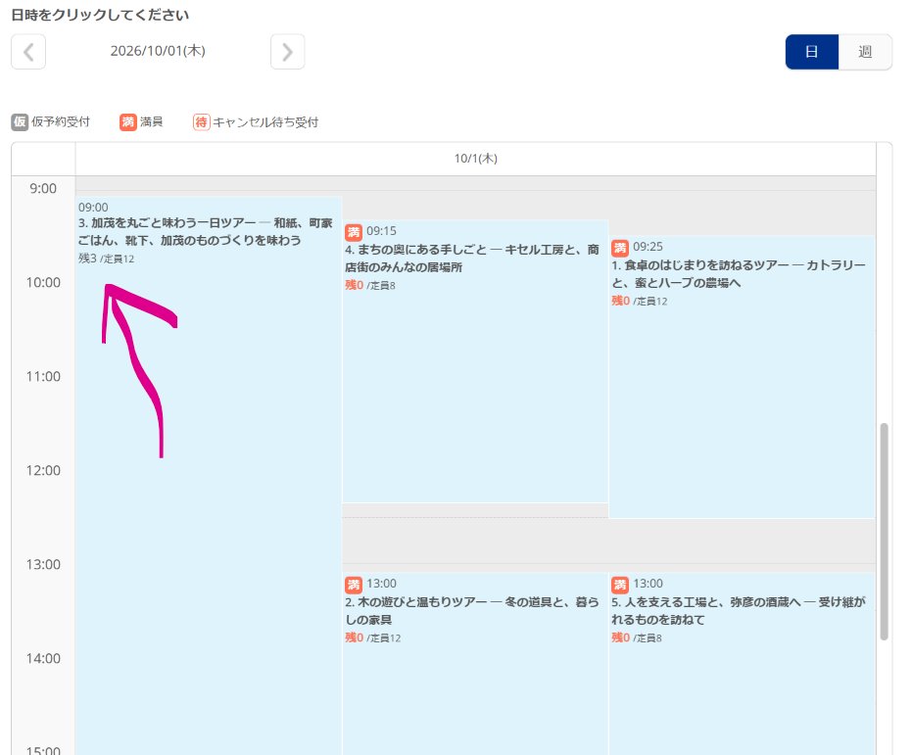Click the 仮 legend icon for 仮予約受付
This screenshot has width=912, height=755.
click(x=20, y=121)
